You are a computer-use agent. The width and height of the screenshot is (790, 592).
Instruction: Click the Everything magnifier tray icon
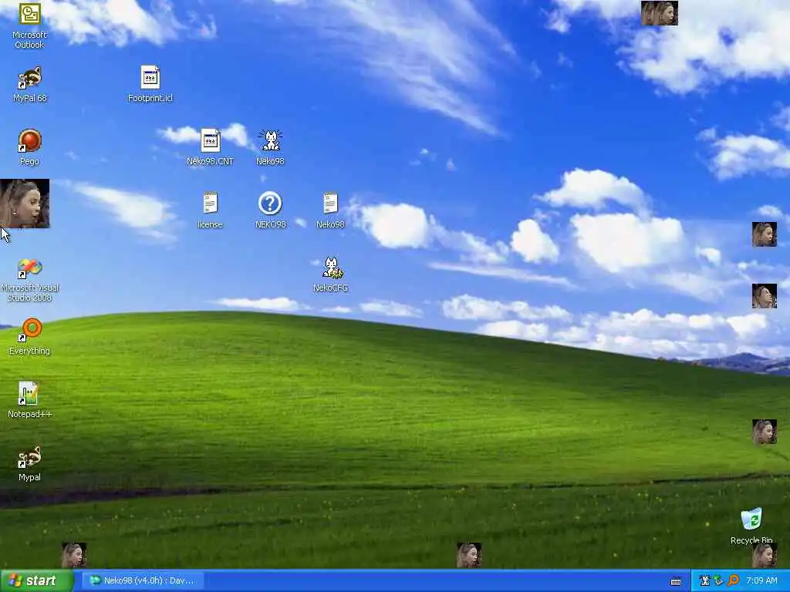coord(733,580)
